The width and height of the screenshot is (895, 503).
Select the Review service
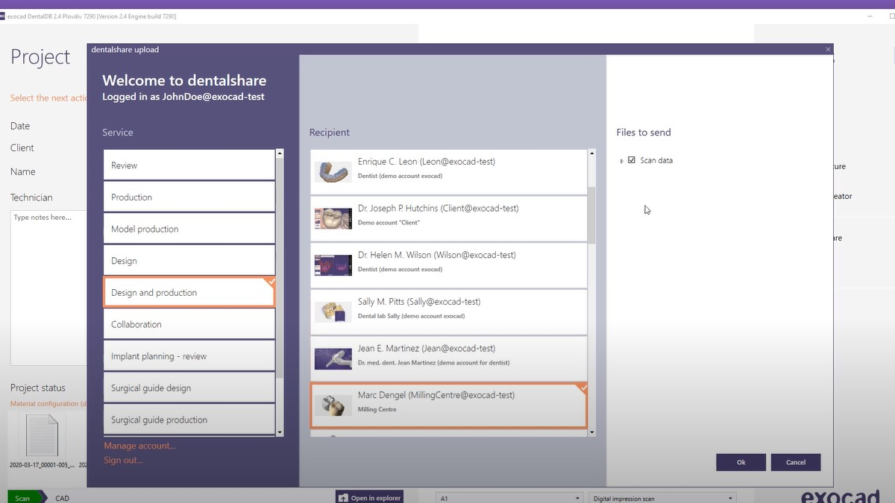click(189, 165)
